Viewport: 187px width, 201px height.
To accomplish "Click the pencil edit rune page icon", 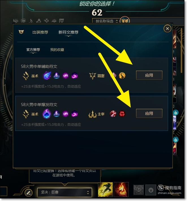I will (x=29, y=193).
